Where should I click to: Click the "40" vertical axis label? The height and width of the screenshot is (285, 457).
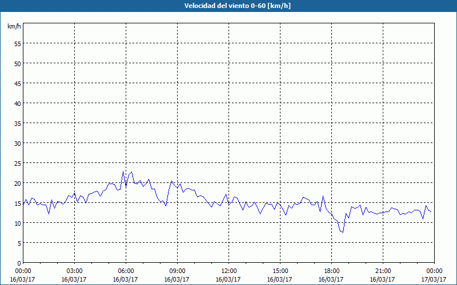point(18,104)
